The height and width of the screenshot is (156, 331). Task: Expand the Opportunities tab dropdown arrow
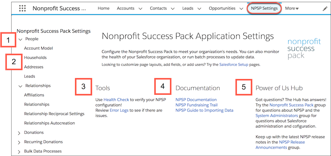242,9
